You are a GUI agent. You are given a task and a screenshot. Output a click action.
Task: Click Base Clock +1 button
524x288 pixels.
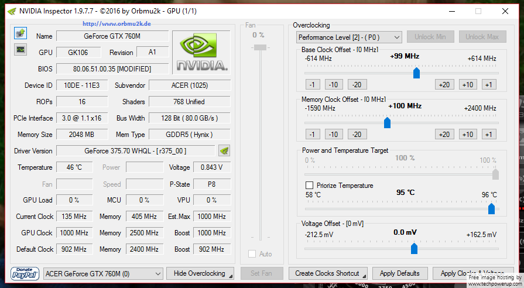click(489, 84)
